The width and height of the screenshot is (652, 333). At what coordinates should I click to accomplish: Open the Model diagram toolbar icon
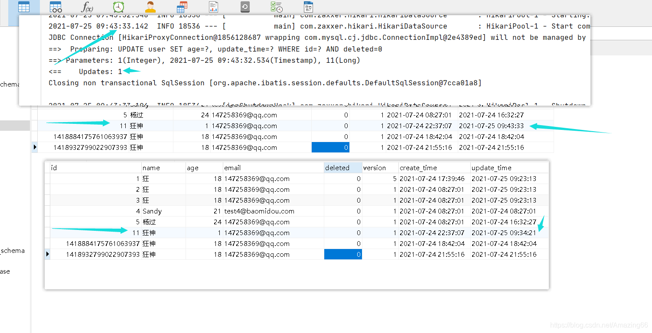click(308, 7)
